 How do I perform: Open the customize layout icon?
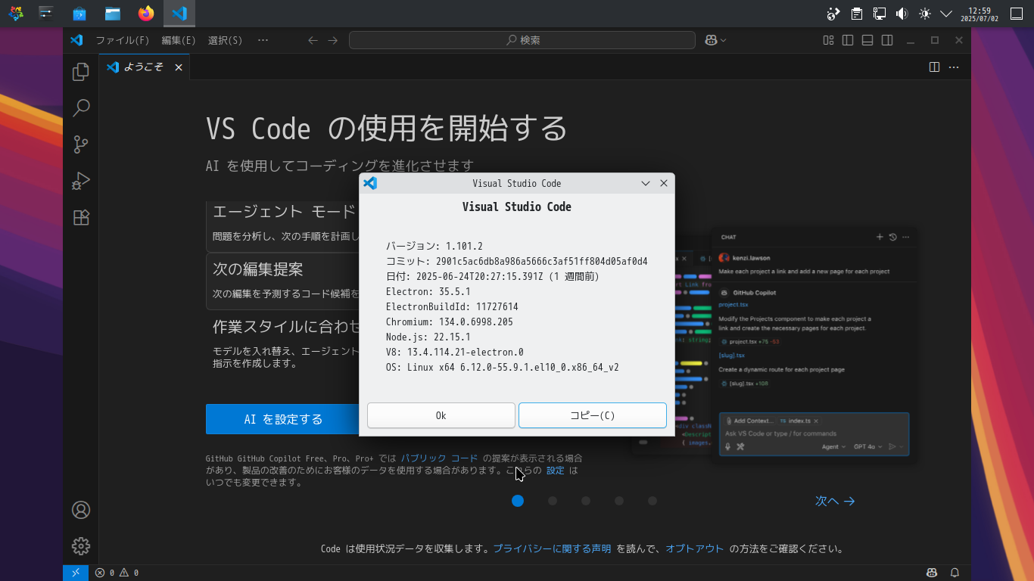829,40
